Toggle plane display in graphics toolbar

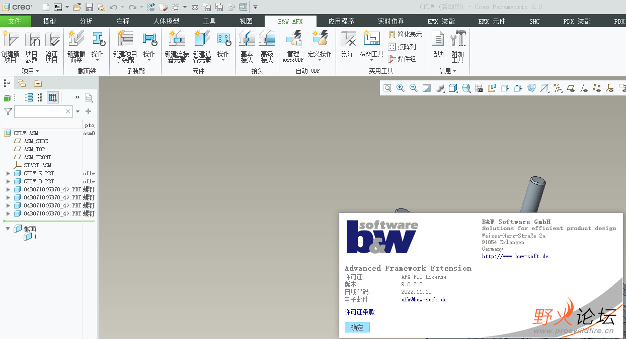571,88
